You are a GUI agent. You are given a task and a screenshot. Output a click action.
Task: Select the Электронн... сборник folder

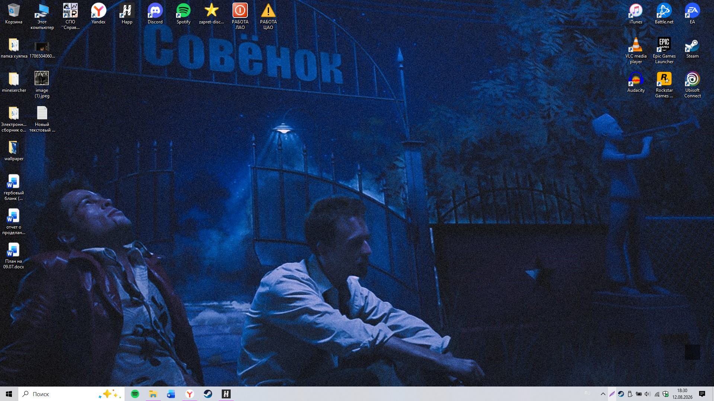click(x=14, y=119)
